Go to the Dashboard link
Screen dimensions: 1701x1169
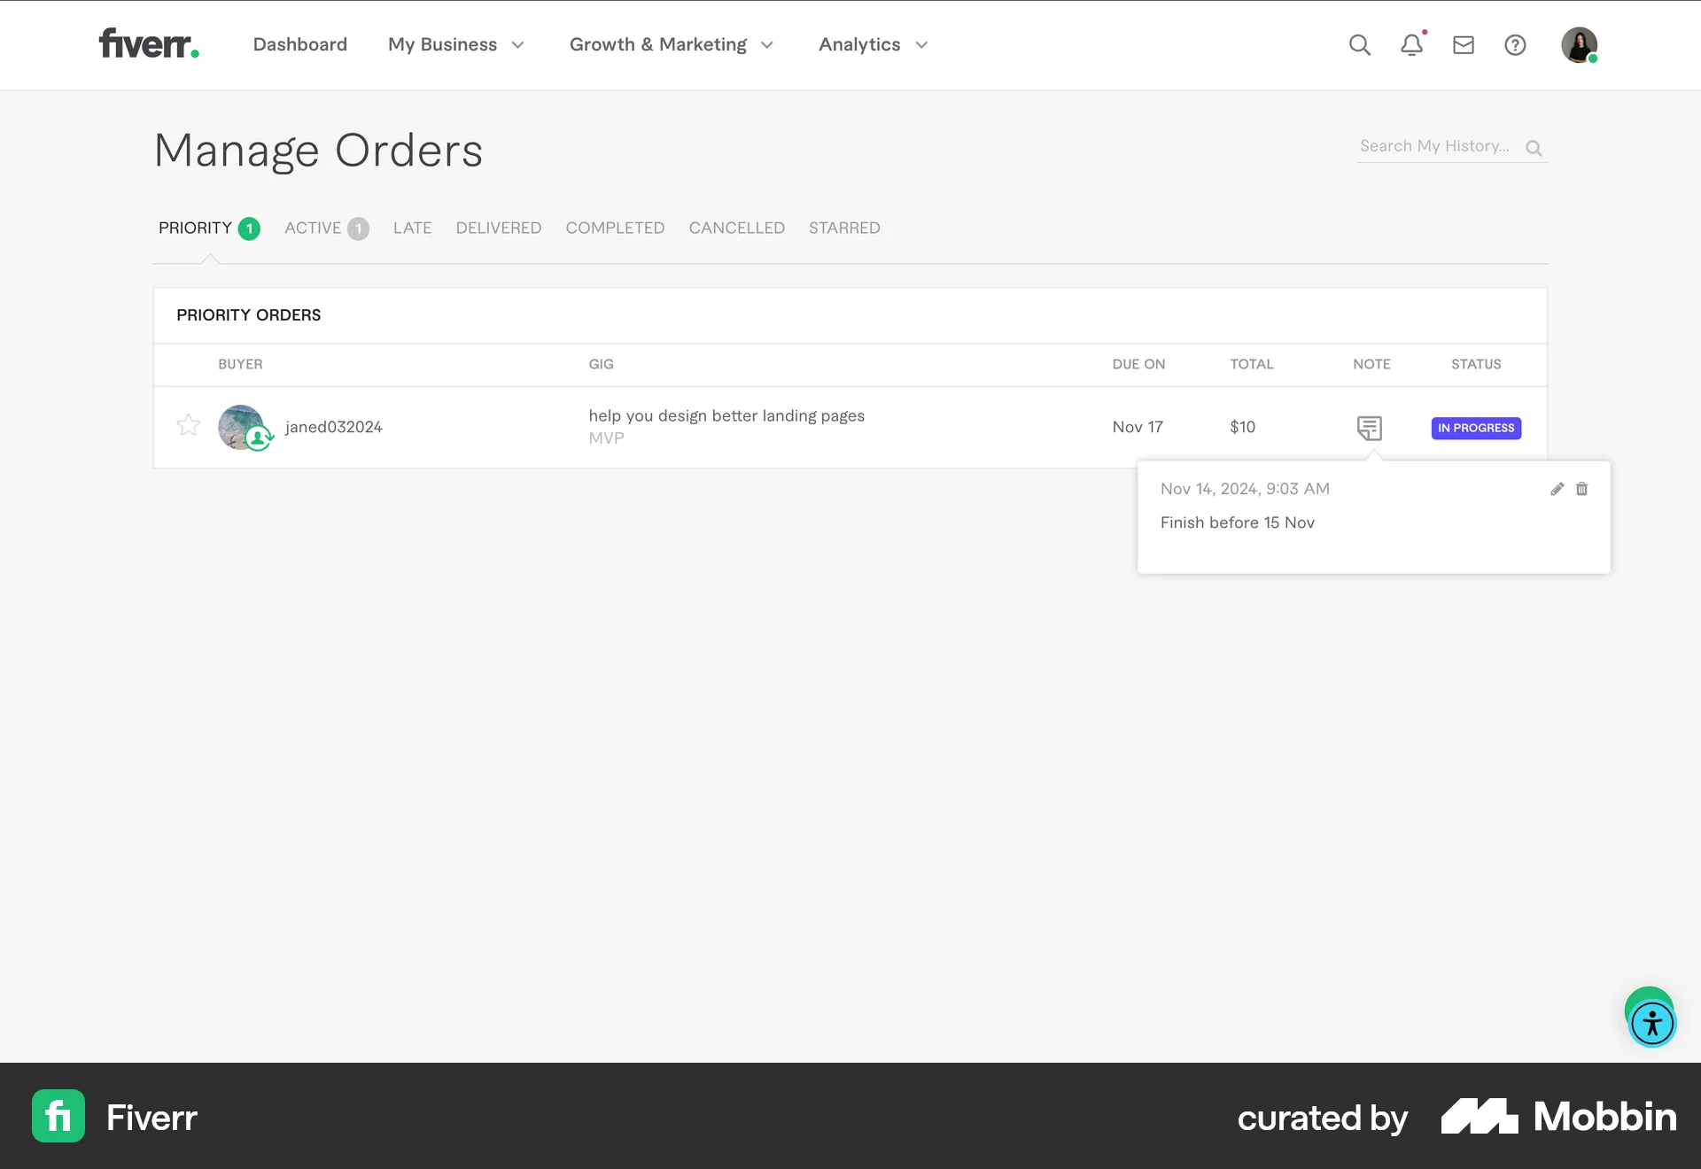[x=299, y=45]
